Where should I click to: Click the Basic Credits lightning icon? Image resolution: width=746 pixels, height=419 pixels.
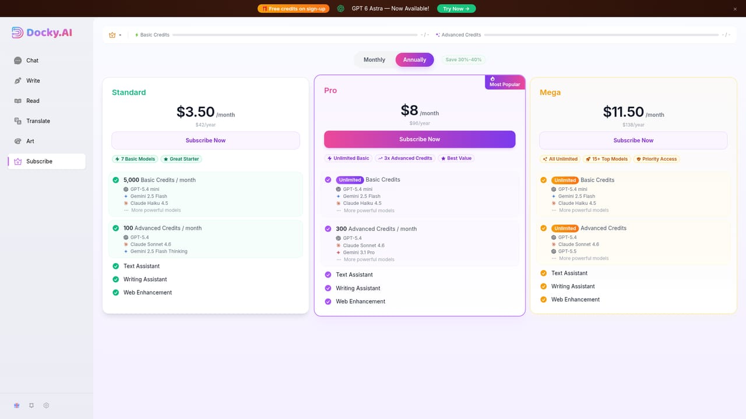[x=137, y=35]
